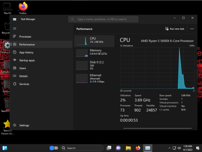
Task: Open Task Manager Settings
Action: pos(42,125)
